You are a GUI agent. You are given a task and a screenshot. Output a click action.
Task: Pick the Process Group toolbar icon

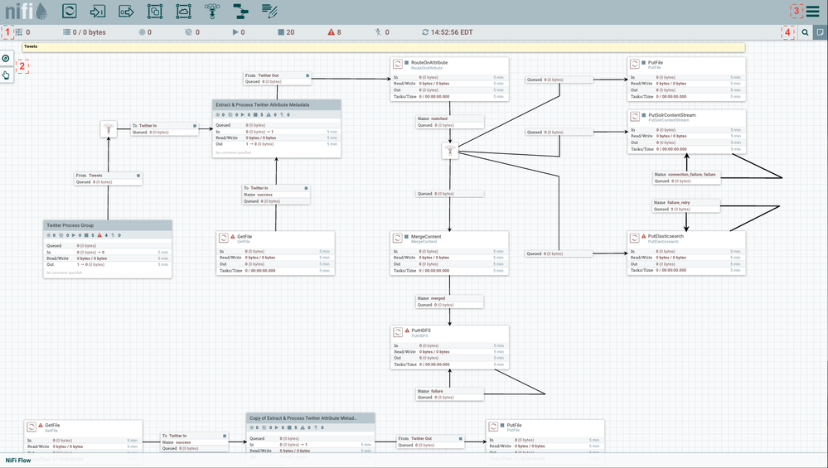[x=155, y=12]
